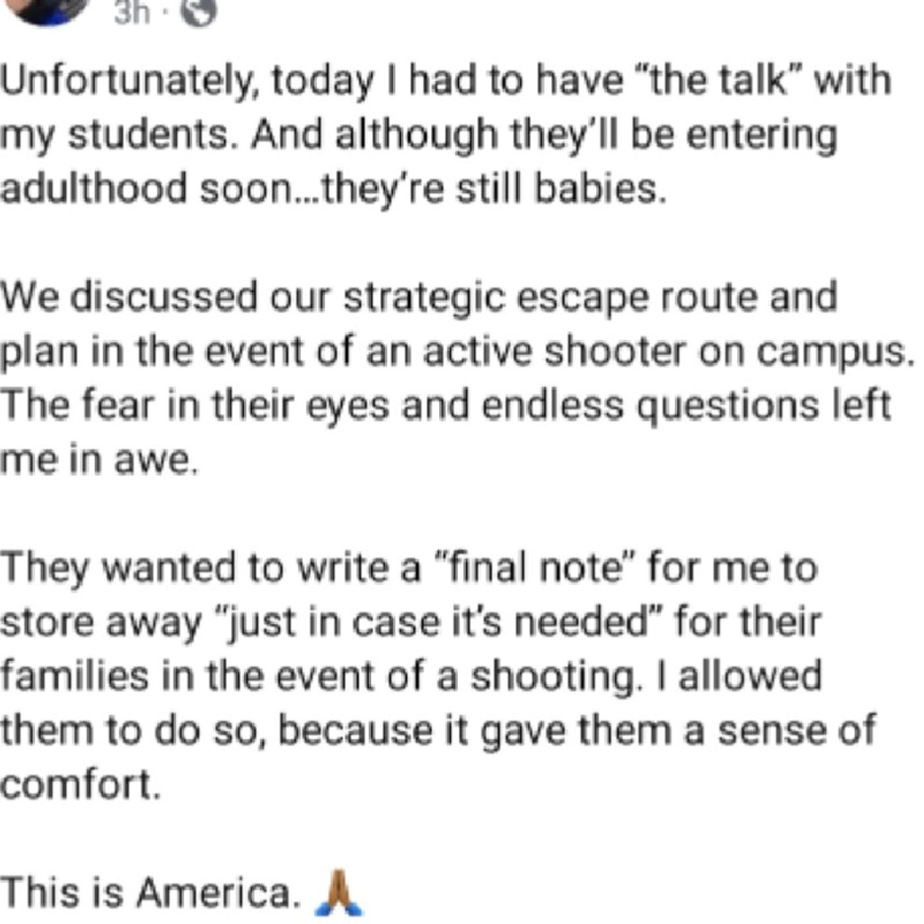Open the "3h" post timestamp
Screen dimensions: 924x924
132,11
